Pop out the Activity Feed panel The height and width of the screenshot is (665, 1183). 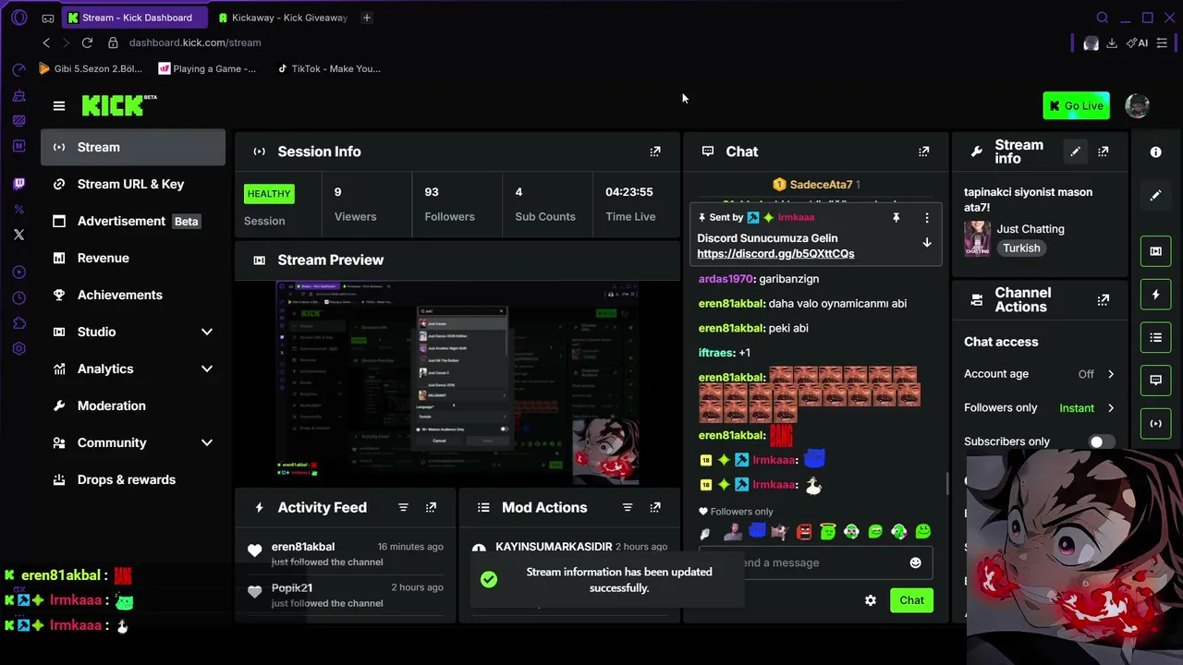pyautogui.click(x=431, y=508)
